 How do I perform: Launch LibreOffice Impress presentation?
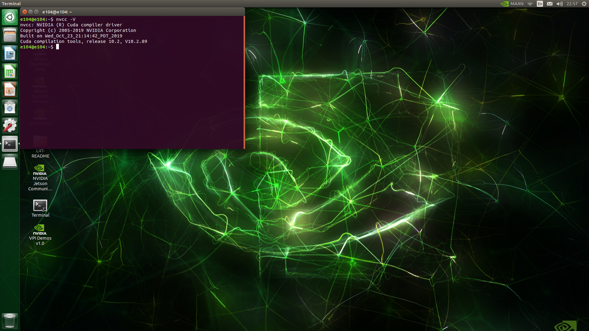point(10,90)
